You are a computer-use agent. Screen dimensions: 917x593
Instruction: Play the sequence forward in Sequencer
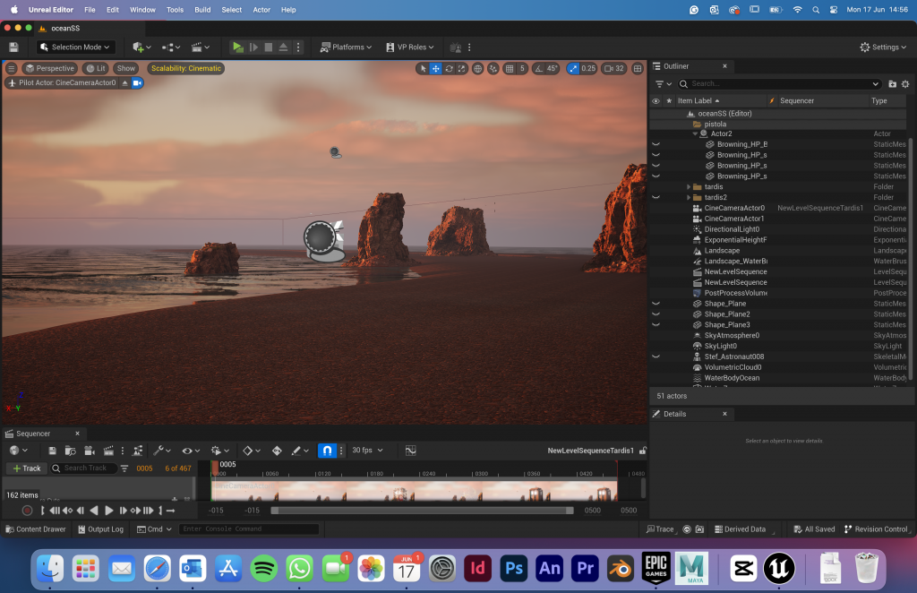(x=109, y=511)
